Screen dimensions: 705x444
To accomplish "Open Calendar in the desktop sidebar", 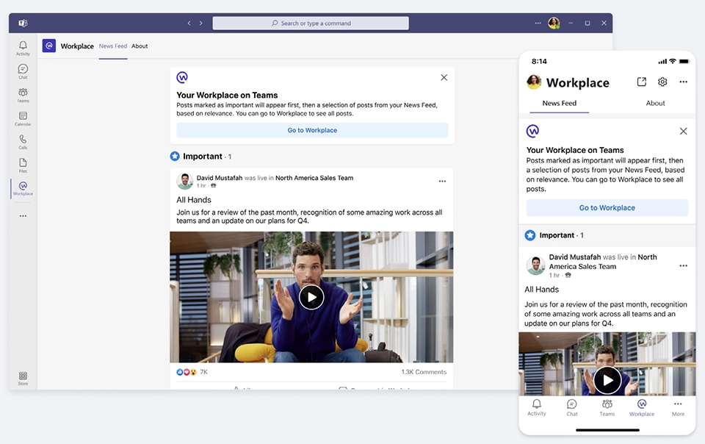I will [23, 118].
